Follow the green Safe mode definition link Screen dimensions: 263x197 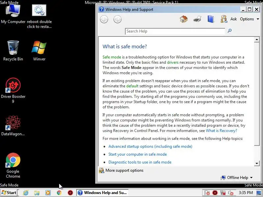pyautogui.click(x=112, y=57)
